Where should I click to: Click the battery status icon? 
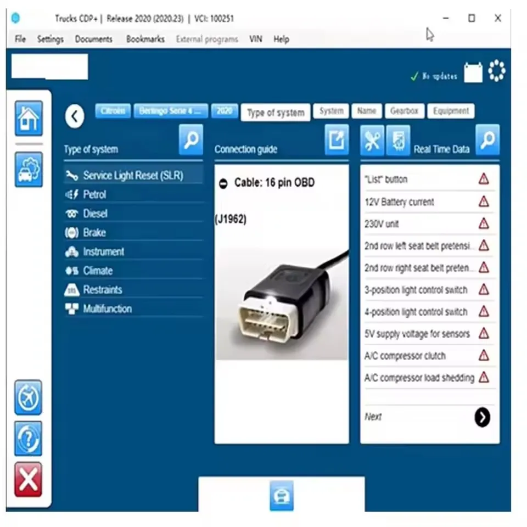click(473, 72)
